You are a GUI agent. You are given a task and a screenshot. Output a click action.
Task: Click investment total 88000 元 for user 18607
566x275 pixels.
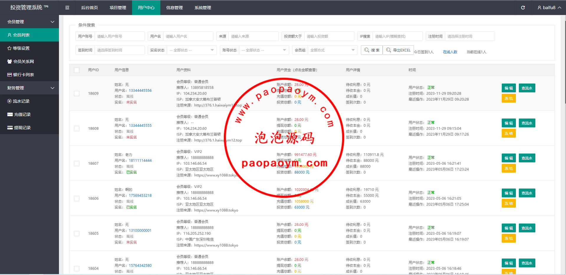click(x=302, y=172)
